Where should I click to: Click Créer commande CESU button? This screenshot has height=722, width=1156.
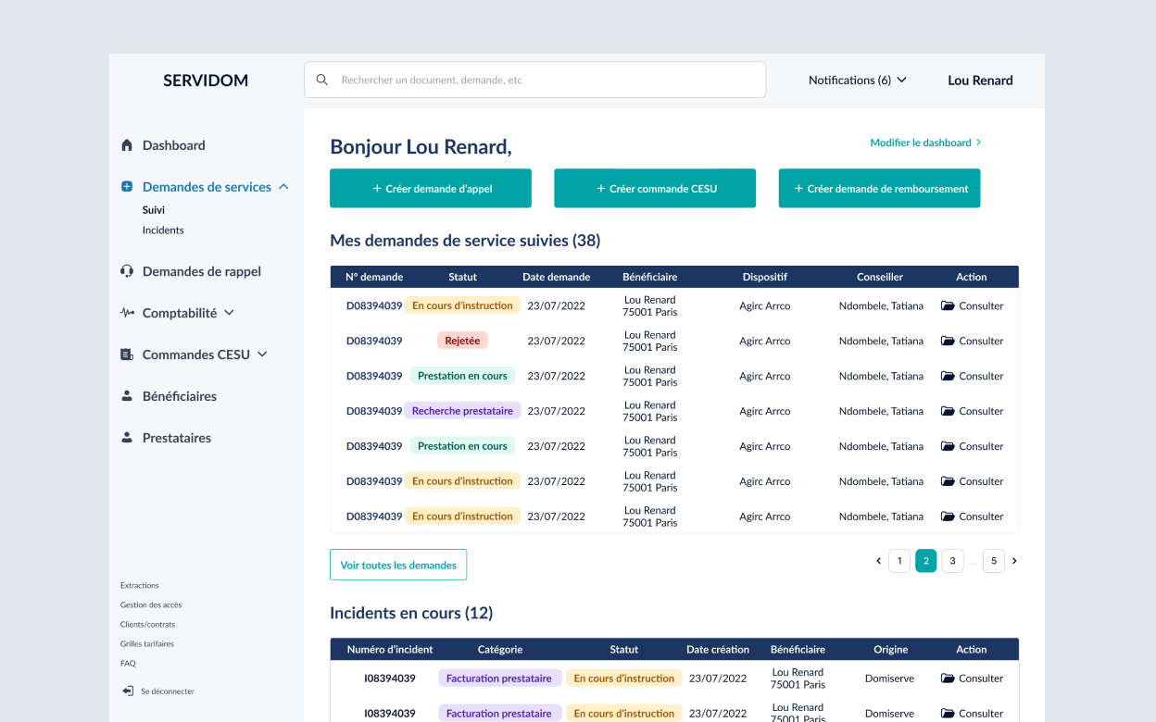[x=655, y=188]
